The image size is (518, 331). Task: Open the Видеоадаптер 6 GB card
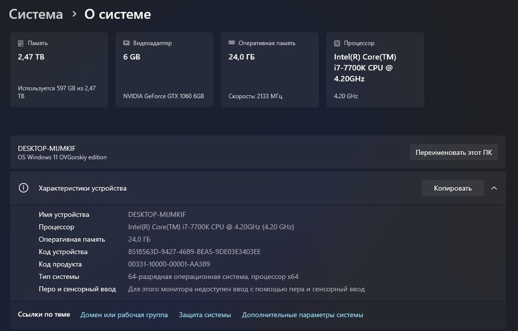pos(164,70)
